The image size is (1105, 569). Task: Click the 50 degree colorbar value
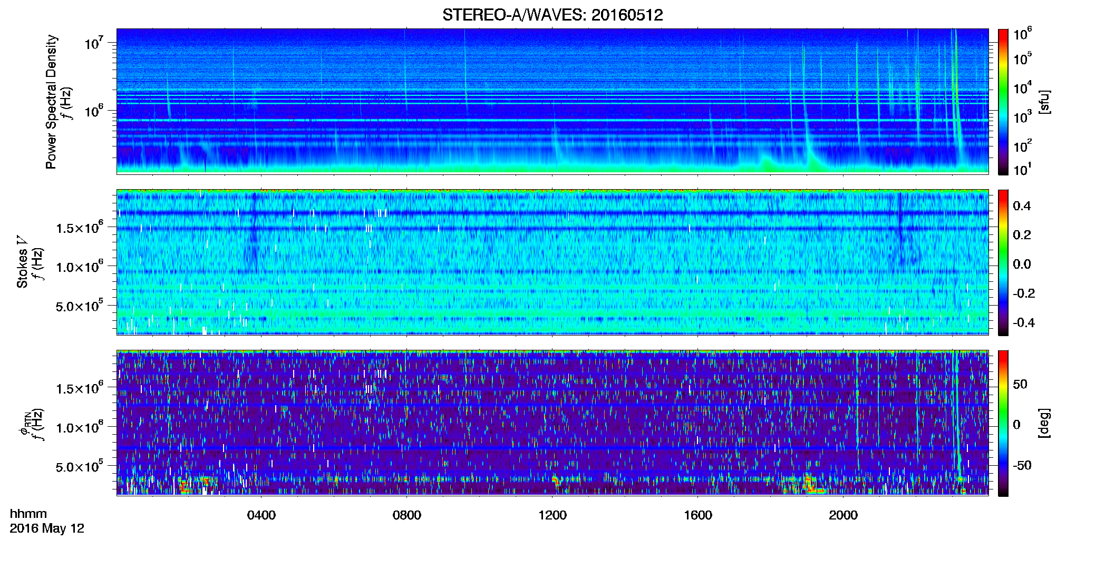(x=1020, y=384)
